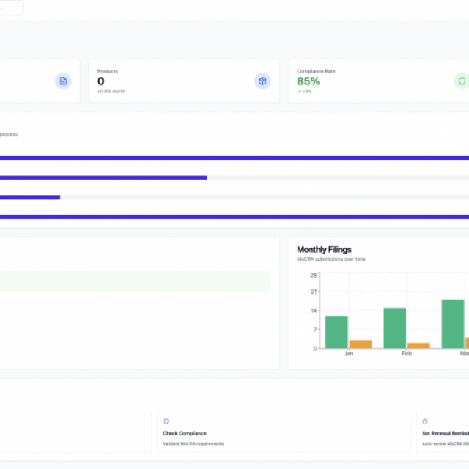Screen dimensions: 469x469
Task: Click the document icon in the first stat card
Action: (x=63, y=81)
